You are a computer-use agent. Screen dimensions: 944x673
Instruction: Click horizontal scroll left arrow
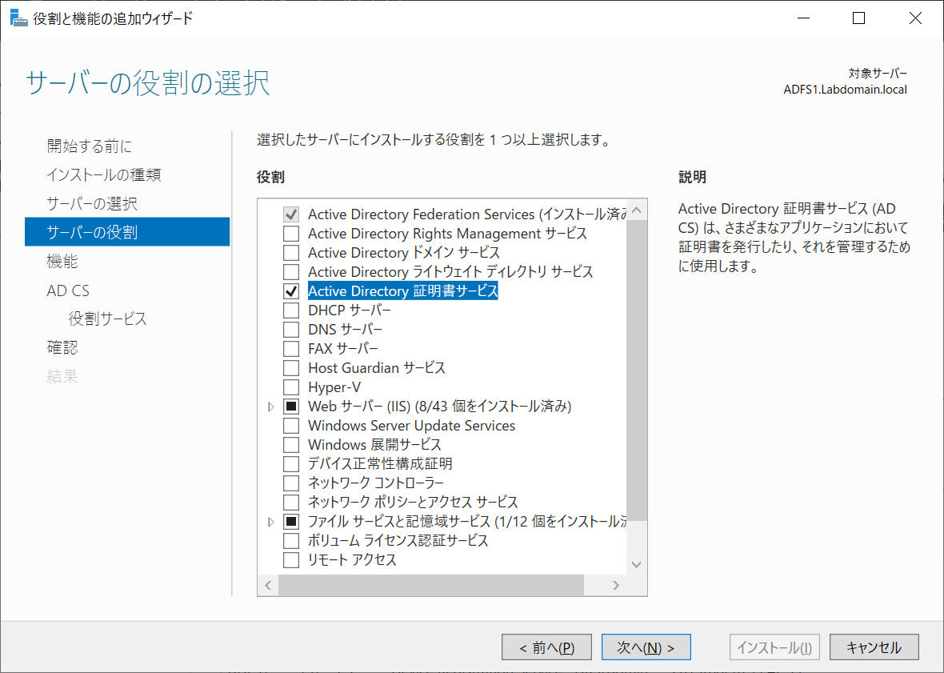268,585
